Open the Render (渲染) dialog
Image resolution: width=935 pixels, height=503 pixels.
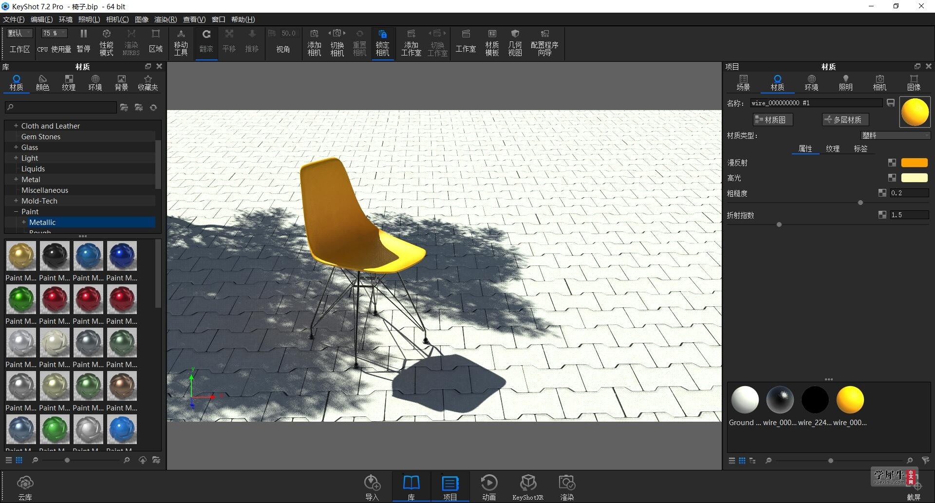[567, 487]
